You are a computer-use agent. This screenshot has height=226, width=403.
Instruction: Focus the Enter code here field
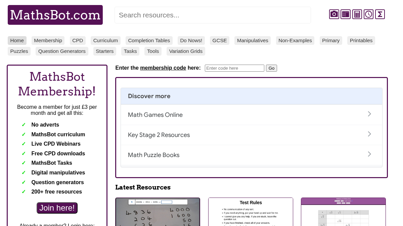234,68
